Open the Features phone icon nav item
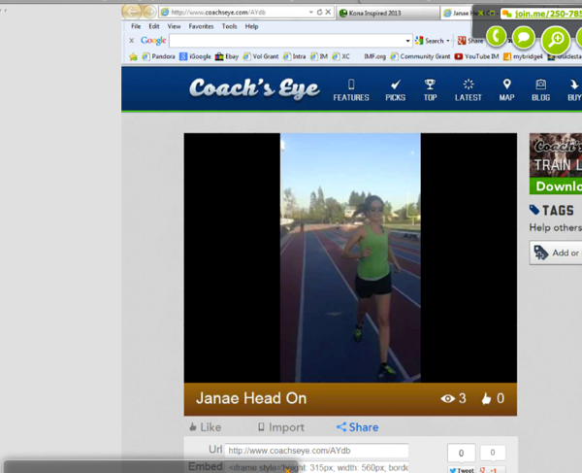The width and height of the screenshot is (582, 473). 351,90
